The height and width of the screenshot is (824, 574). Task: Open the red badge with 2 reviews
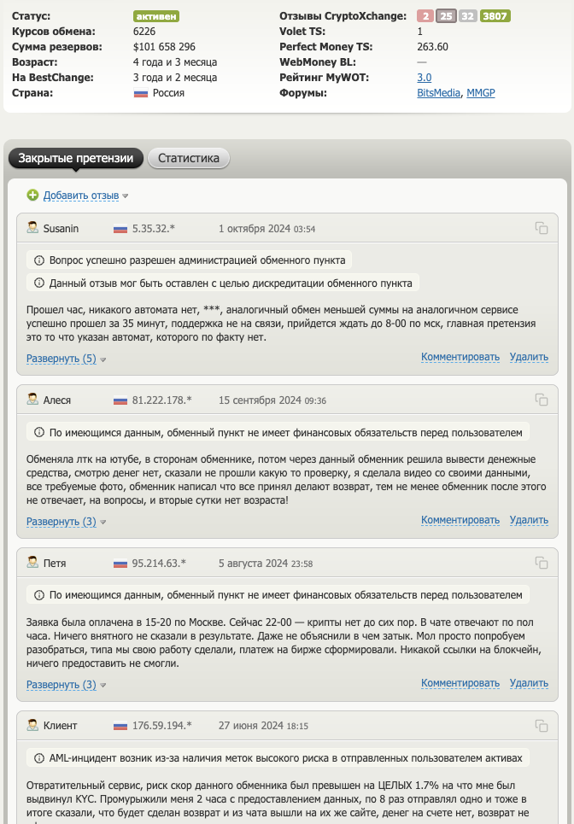point(425,15)
